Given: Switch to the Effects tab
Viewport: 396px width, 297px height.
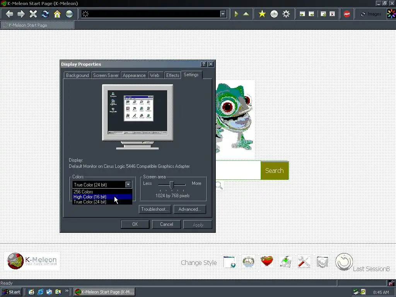Looking at the screenshot, I should pos(172,75).
